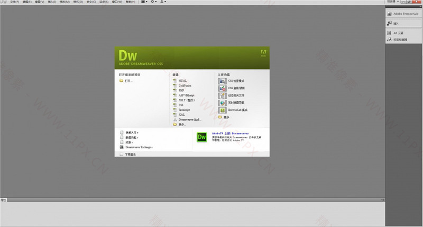The width and height of the screenshot is (423, 227).
Task: Create a new JavaScript document
Action: pos(181,110)
